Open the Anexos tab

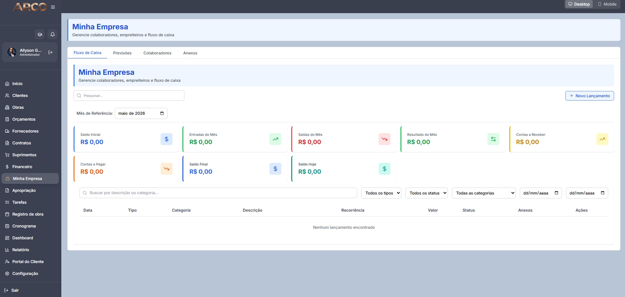[x=190, y=53]
